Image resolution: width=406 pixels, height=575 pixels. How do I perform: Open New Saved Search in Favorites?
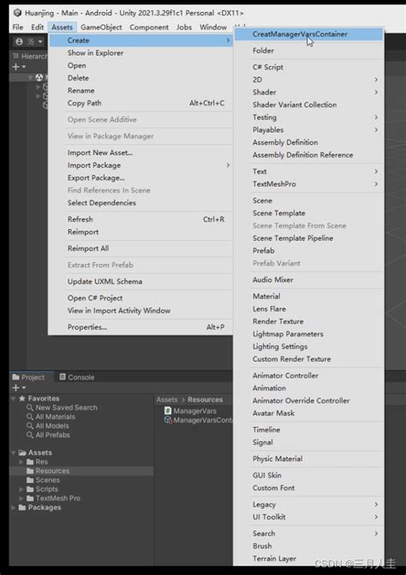[66, 407]
